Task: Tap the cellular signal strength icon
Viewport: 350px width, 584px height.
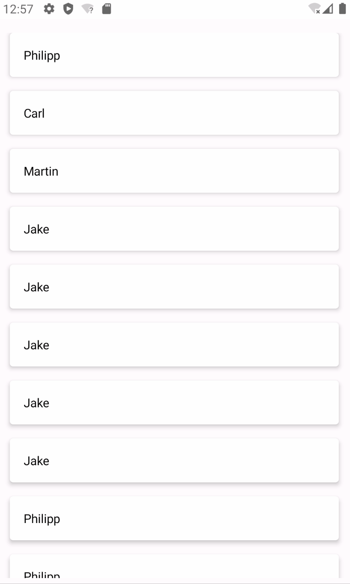Action: [328, 9]
